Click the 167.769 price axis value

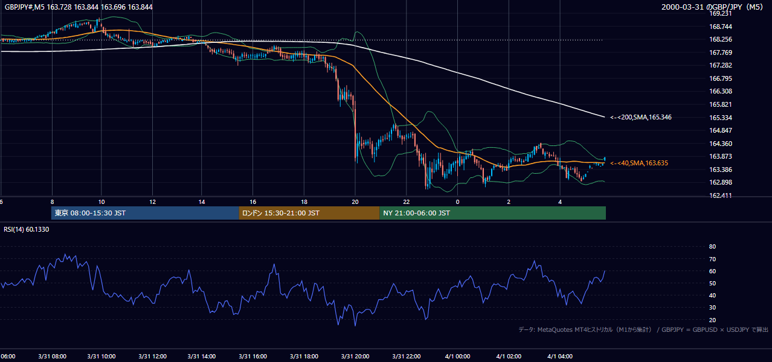pyautogui.click(x=721, y=52)
